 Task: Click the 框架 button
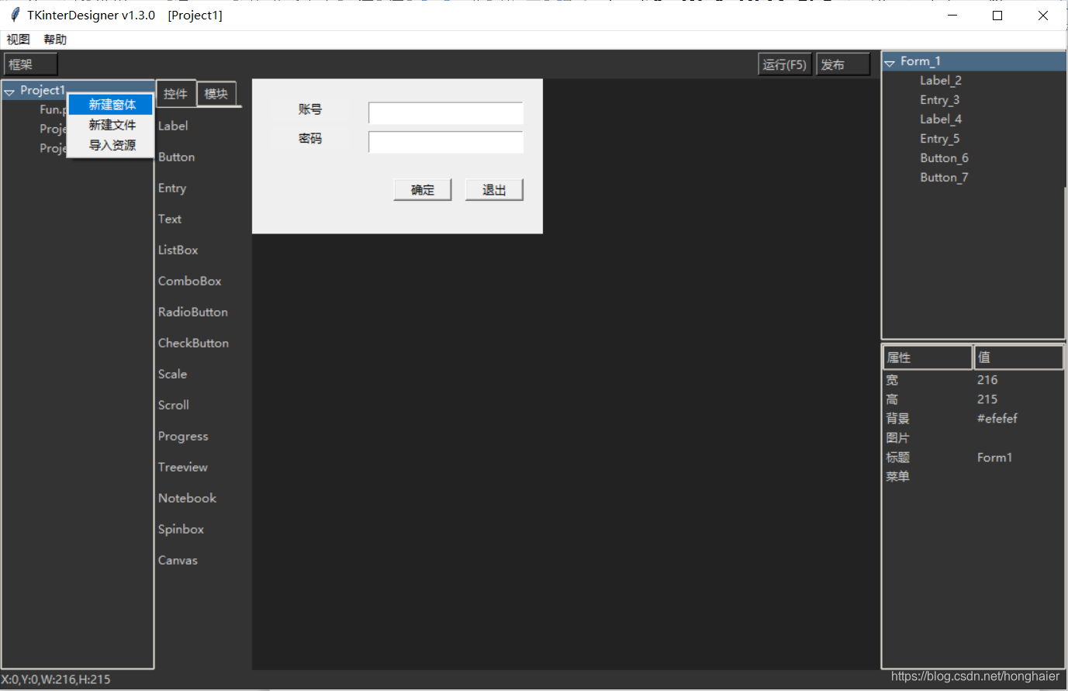[x=31, y=64]
